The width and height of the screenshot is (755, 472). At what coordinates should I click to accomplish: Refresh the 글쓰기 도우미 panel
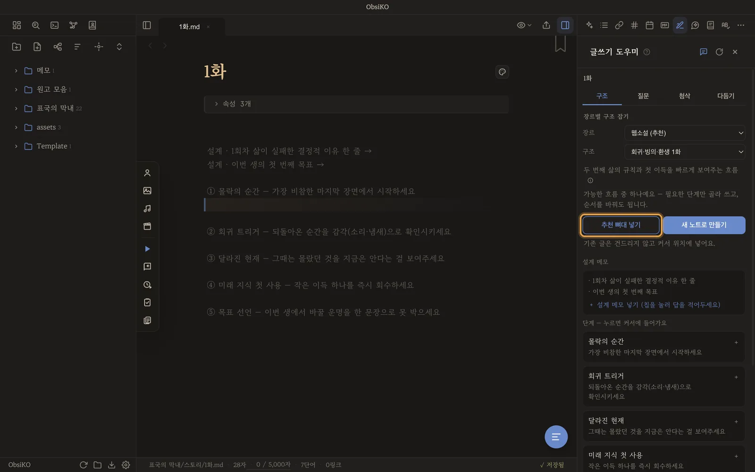(x=719, y=52)
